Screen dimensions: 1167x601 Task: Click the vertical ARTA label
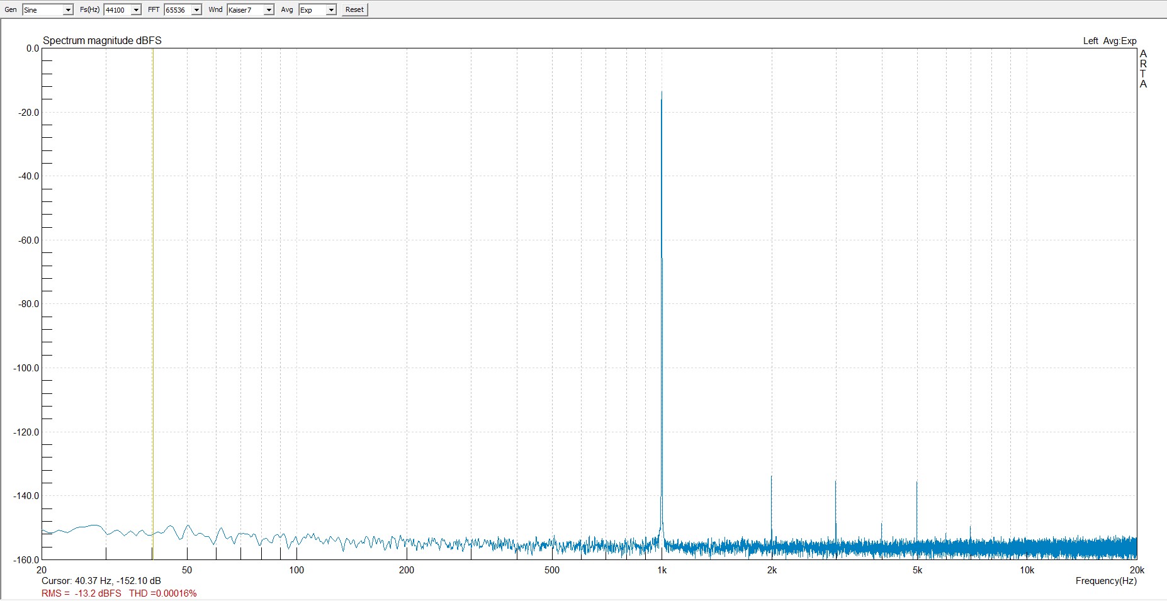tap(1143, 69)
